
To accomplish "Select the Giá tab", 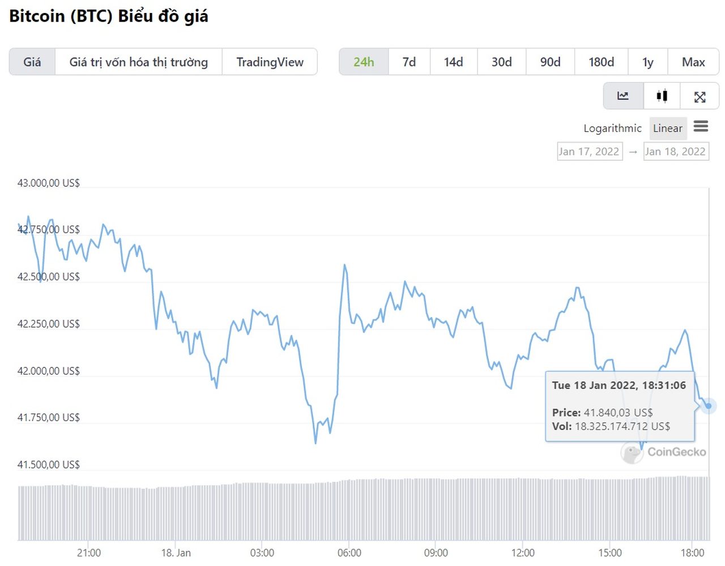I will click(x=32, y=62).
